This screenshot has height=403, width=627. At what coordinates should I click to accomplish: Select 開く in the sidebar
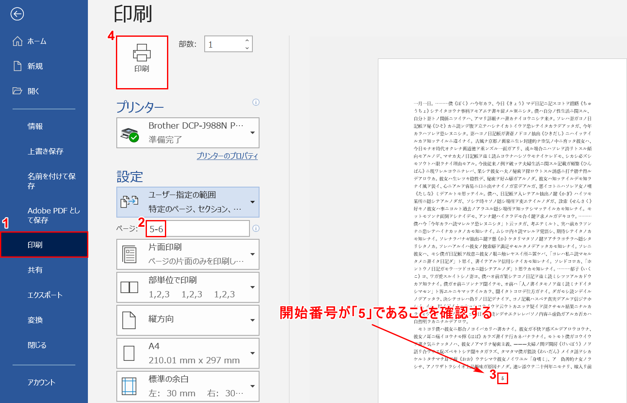(44, 91)
